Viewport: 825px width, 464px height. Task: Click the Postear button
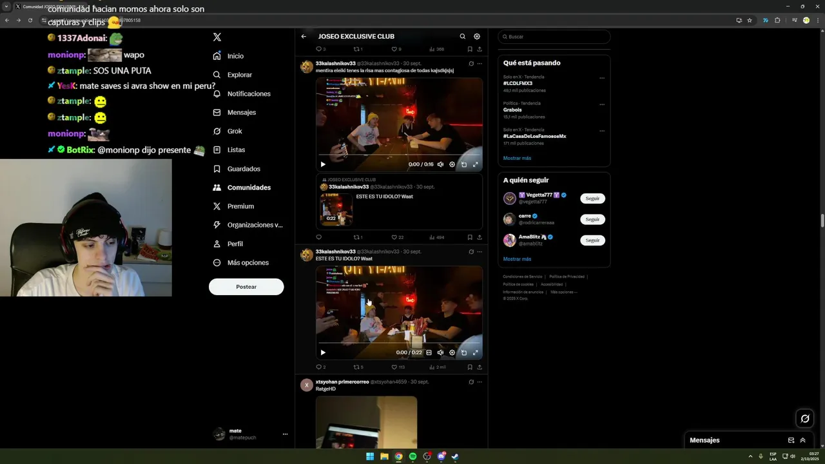(x=246, y=287)
